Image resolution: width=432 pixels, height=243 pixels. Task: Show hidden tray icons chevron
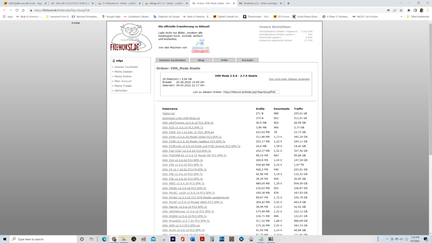[x=387, y=239]
